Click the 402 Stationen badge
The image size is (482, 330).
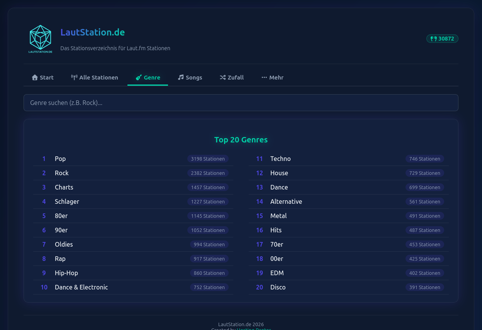pyautogui.click(x=424, y=273)
